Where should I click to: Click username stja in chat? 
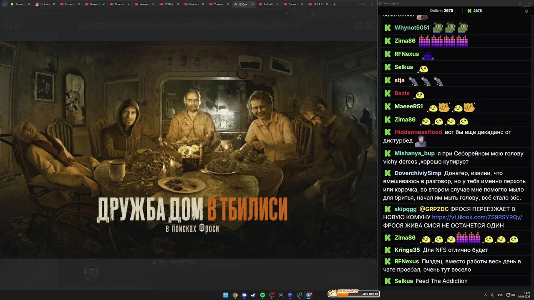pyautogui.click(x=399, y=80)
